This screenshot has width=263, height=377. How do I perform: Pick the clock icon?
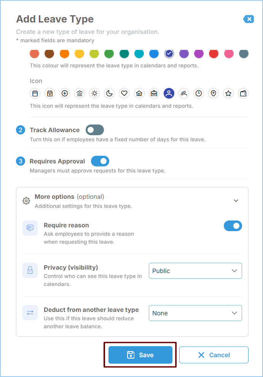[x=199, y=93]
